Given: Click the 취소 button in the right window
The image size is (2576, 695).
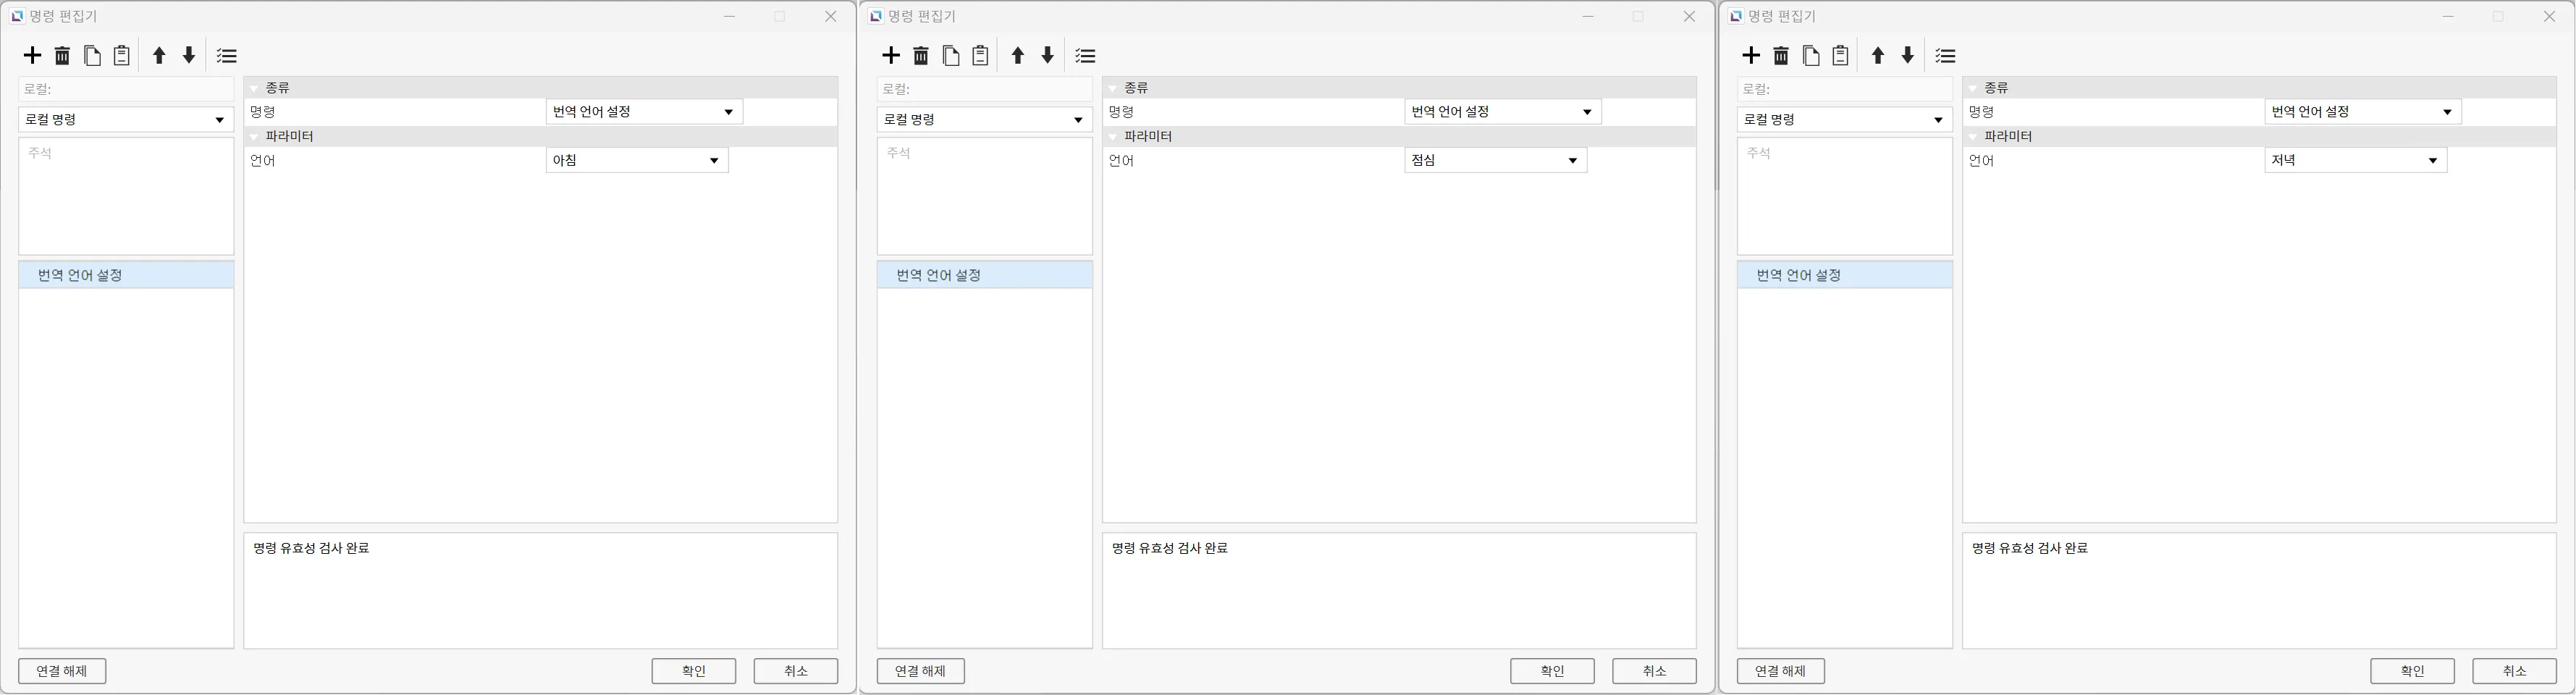Looking at the screenshot, I should tap(2514, 671).
